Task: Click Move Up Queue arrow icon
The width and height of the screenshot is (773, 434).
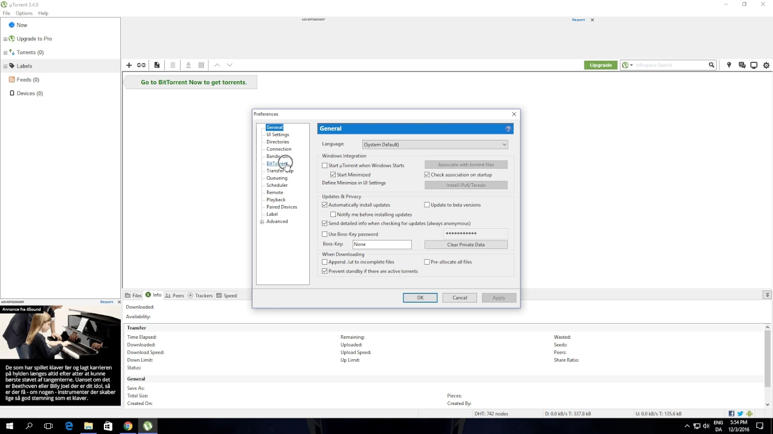Action: 217,65
